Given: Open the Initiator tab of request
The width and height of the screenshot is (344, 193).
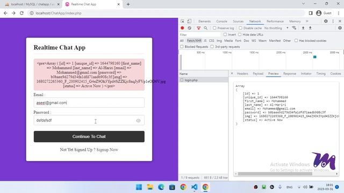Looking at the screenshot, I should (306, 74).
